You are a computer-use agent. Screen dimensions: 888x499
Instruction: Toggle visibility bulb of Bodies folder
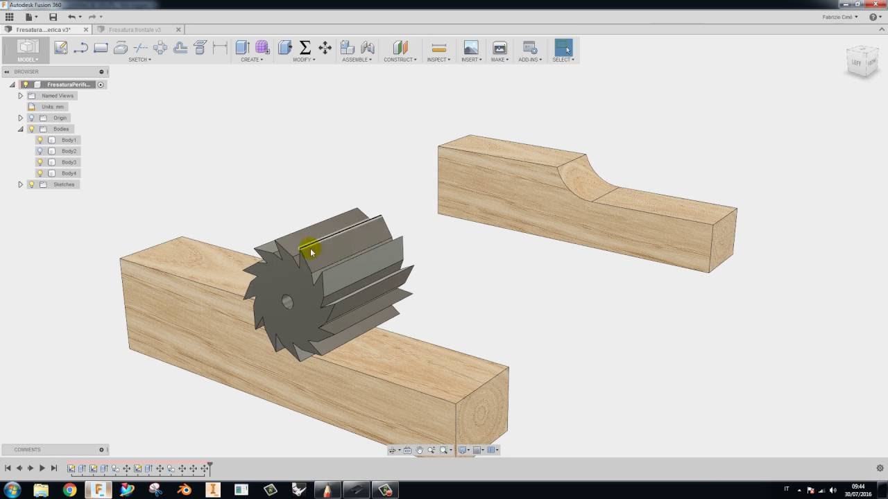coord(31,129)
